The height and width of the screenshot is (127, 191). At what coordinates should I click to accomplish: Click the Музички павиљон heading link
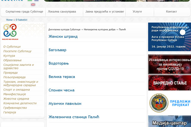(x=65, y=104)
